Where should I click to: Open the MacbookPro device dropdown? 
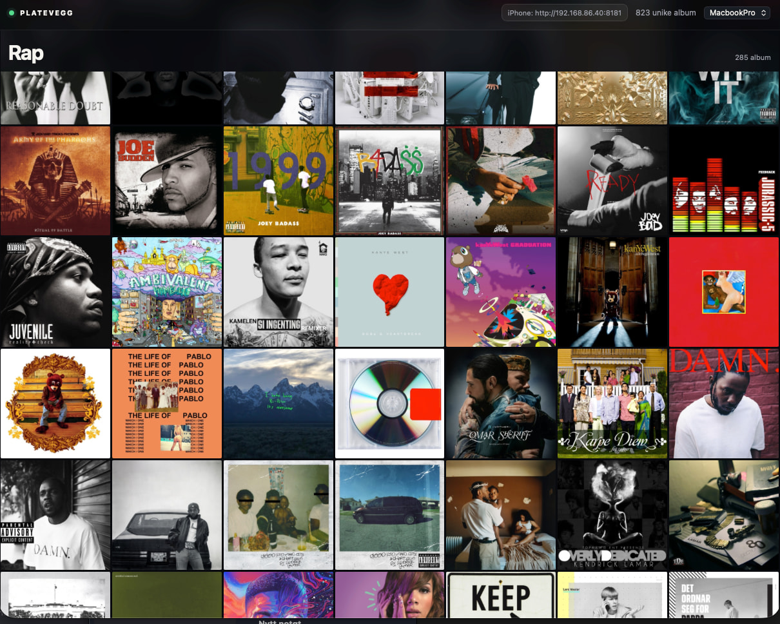[737, 13]
